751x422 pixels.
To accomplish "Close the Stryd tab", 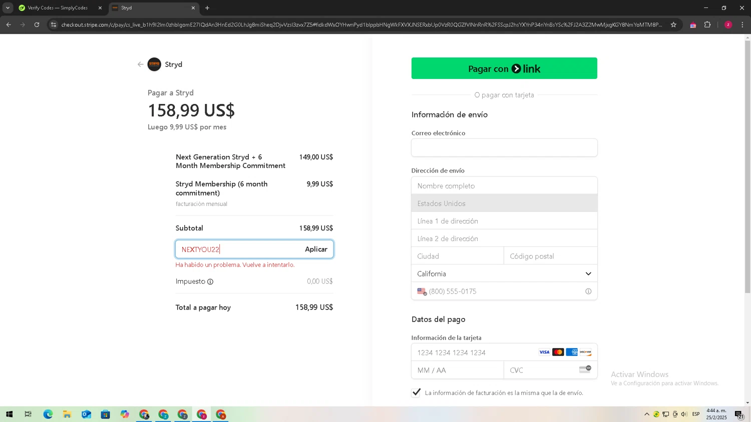I will tap(193, 8).
